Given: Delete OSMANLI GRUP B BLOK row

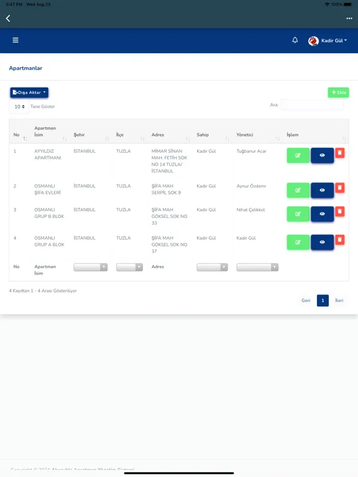Looking at the screenshot, I should click(340, 211).
